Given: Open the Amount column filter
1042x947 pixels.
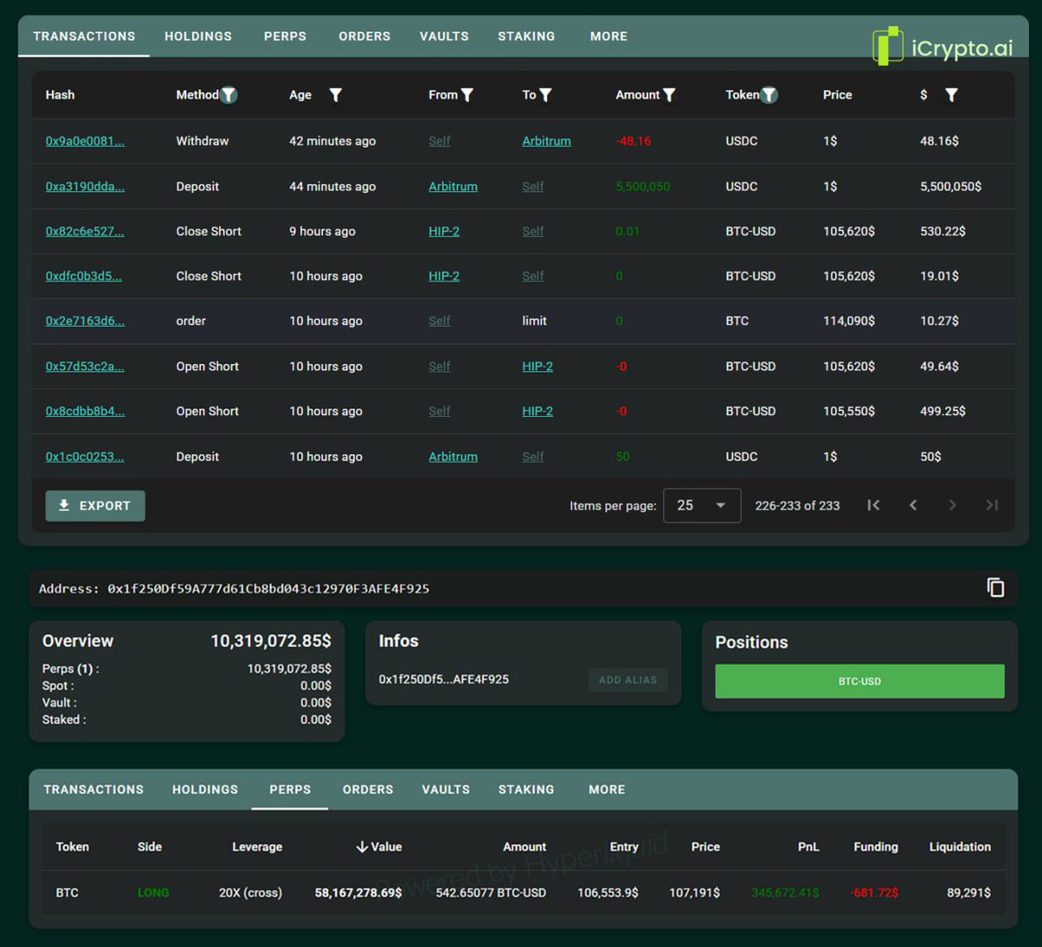Looking at the screenshot, I should click(669, 95).
